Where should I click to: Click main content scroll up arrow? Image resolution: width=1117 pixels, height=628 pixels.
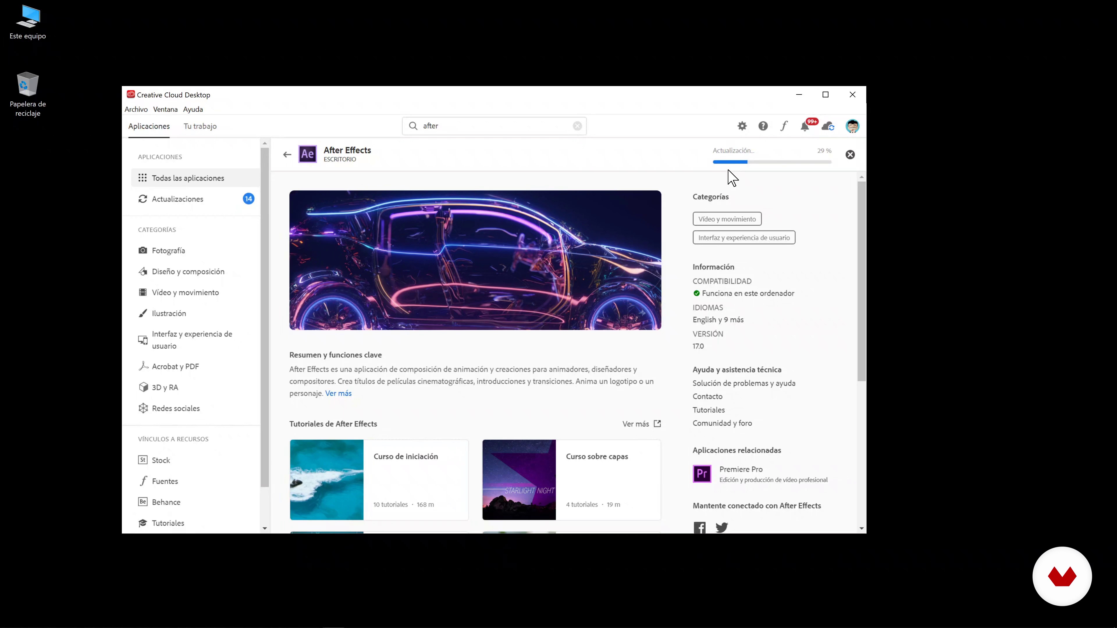pyautogui.click(x=861, y=177)
